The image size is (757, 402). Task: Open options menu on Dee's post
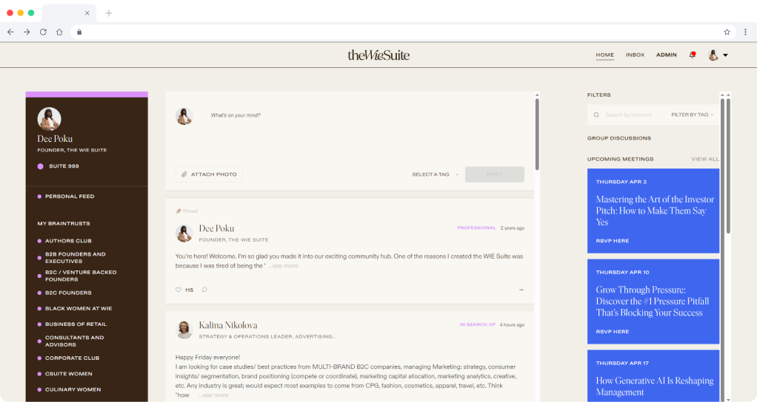pos(521,290)
